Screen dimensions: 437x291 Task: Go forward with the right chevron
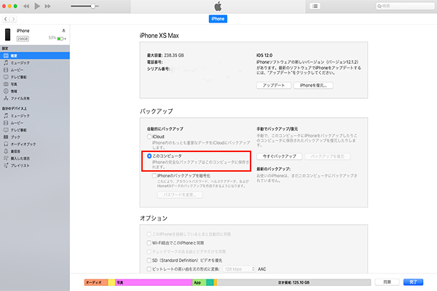(13, 19)
